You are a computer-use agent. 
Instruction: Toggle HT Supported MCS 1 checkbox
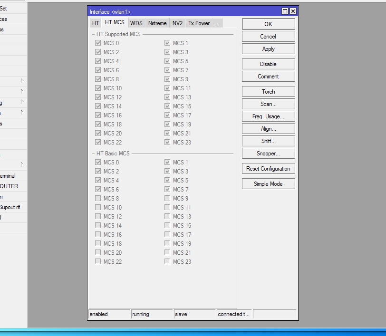tap(167, 43)
